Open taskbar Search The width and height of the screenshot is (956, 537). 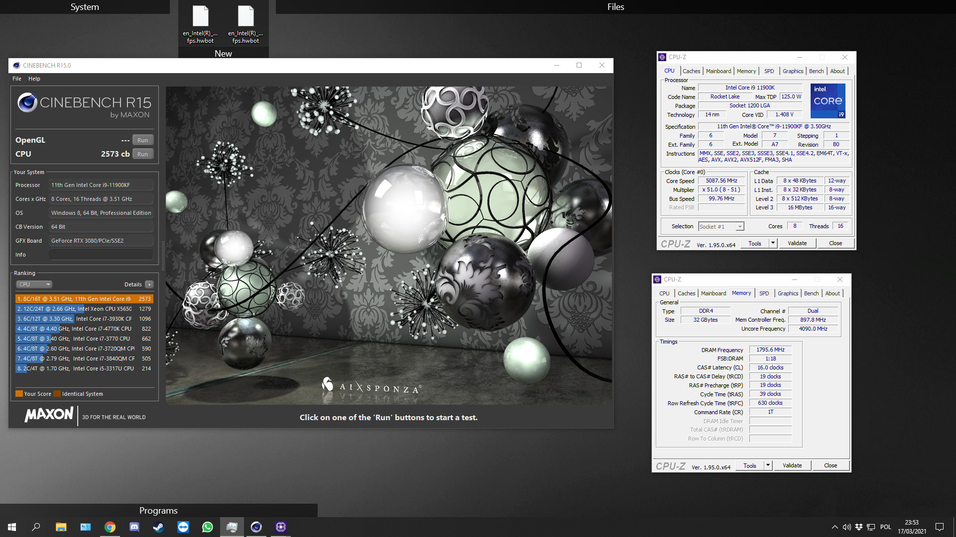[x=36, y=527]
